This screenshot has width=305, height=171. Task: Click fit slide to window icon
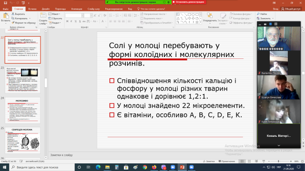(x=302, y=161)
